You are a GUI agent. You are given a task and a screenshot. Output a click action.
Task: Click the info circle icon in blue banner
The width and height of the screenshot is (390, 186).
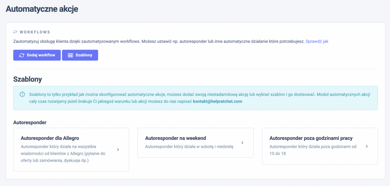pos(22,95)
